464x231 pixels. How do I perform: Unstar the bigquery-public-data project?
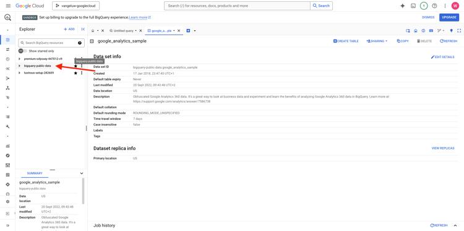click(75, 66)
